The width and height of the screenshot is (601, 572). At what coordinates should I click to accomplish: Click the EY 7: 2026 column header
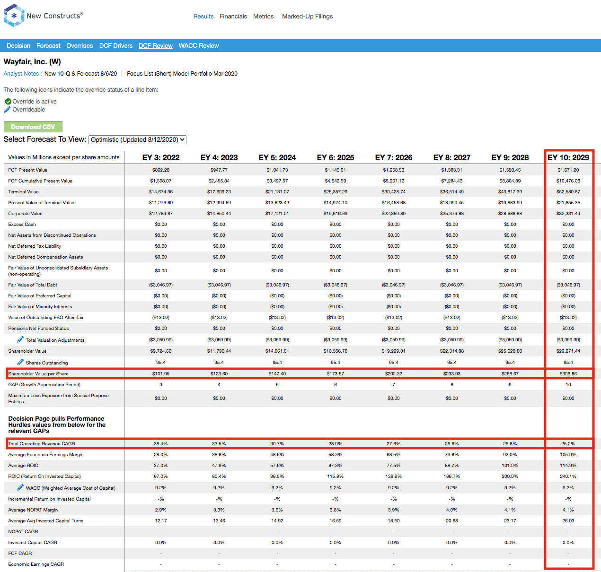pyautogui.click(x=394, y=157)
